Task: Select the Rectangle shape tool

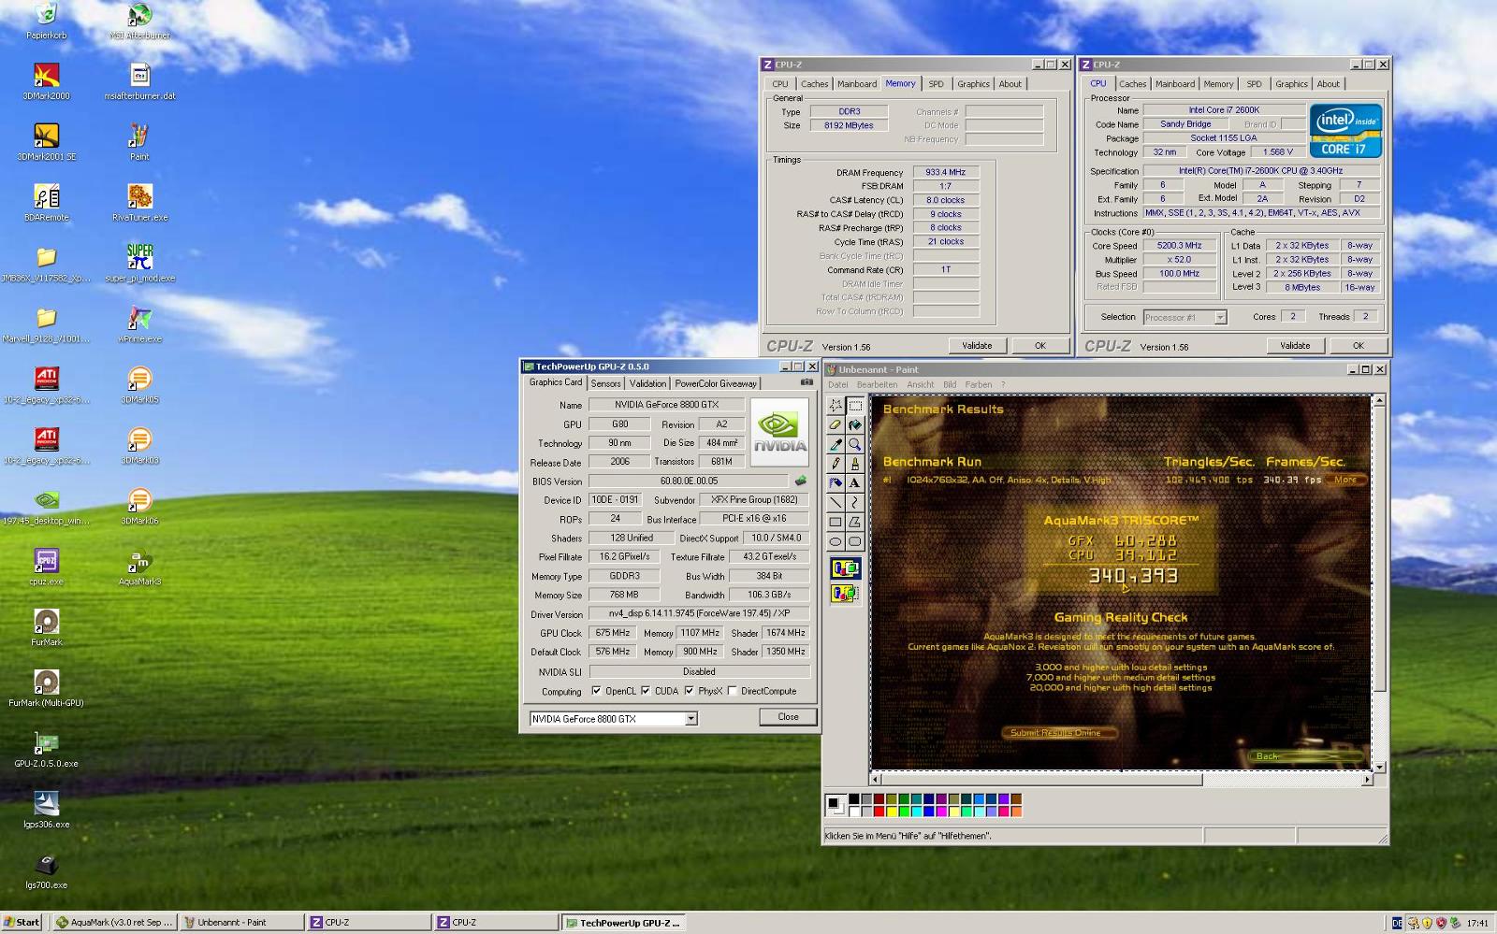Action: click(836, 523)
